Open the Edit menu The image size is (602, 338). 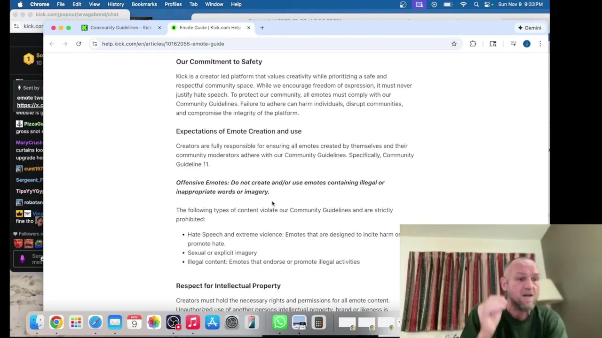coord(77,4)
